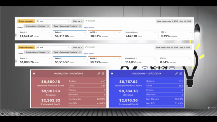Click Create campaign in the Apr 5 panel
217x122 pixels.
(x=26, y=21)
